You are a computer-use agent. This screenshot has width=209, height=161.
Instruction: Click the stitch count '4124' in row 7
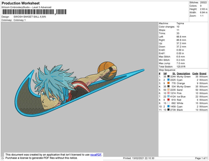point(173,96)
